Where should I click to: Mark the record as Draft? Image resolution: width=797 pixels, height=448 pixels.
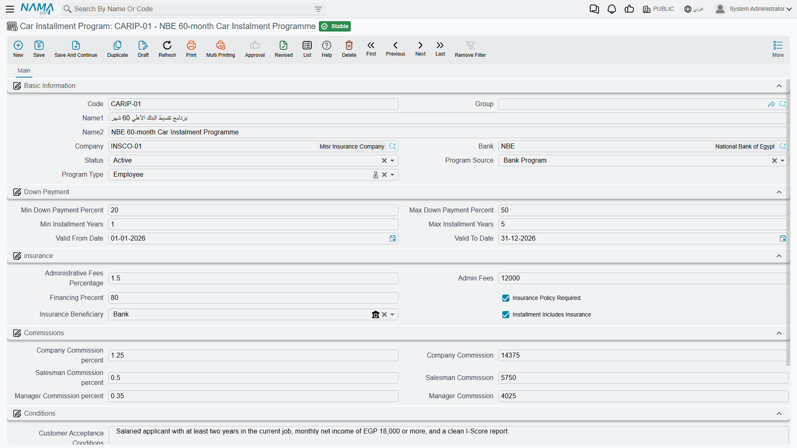click(143, 49)
